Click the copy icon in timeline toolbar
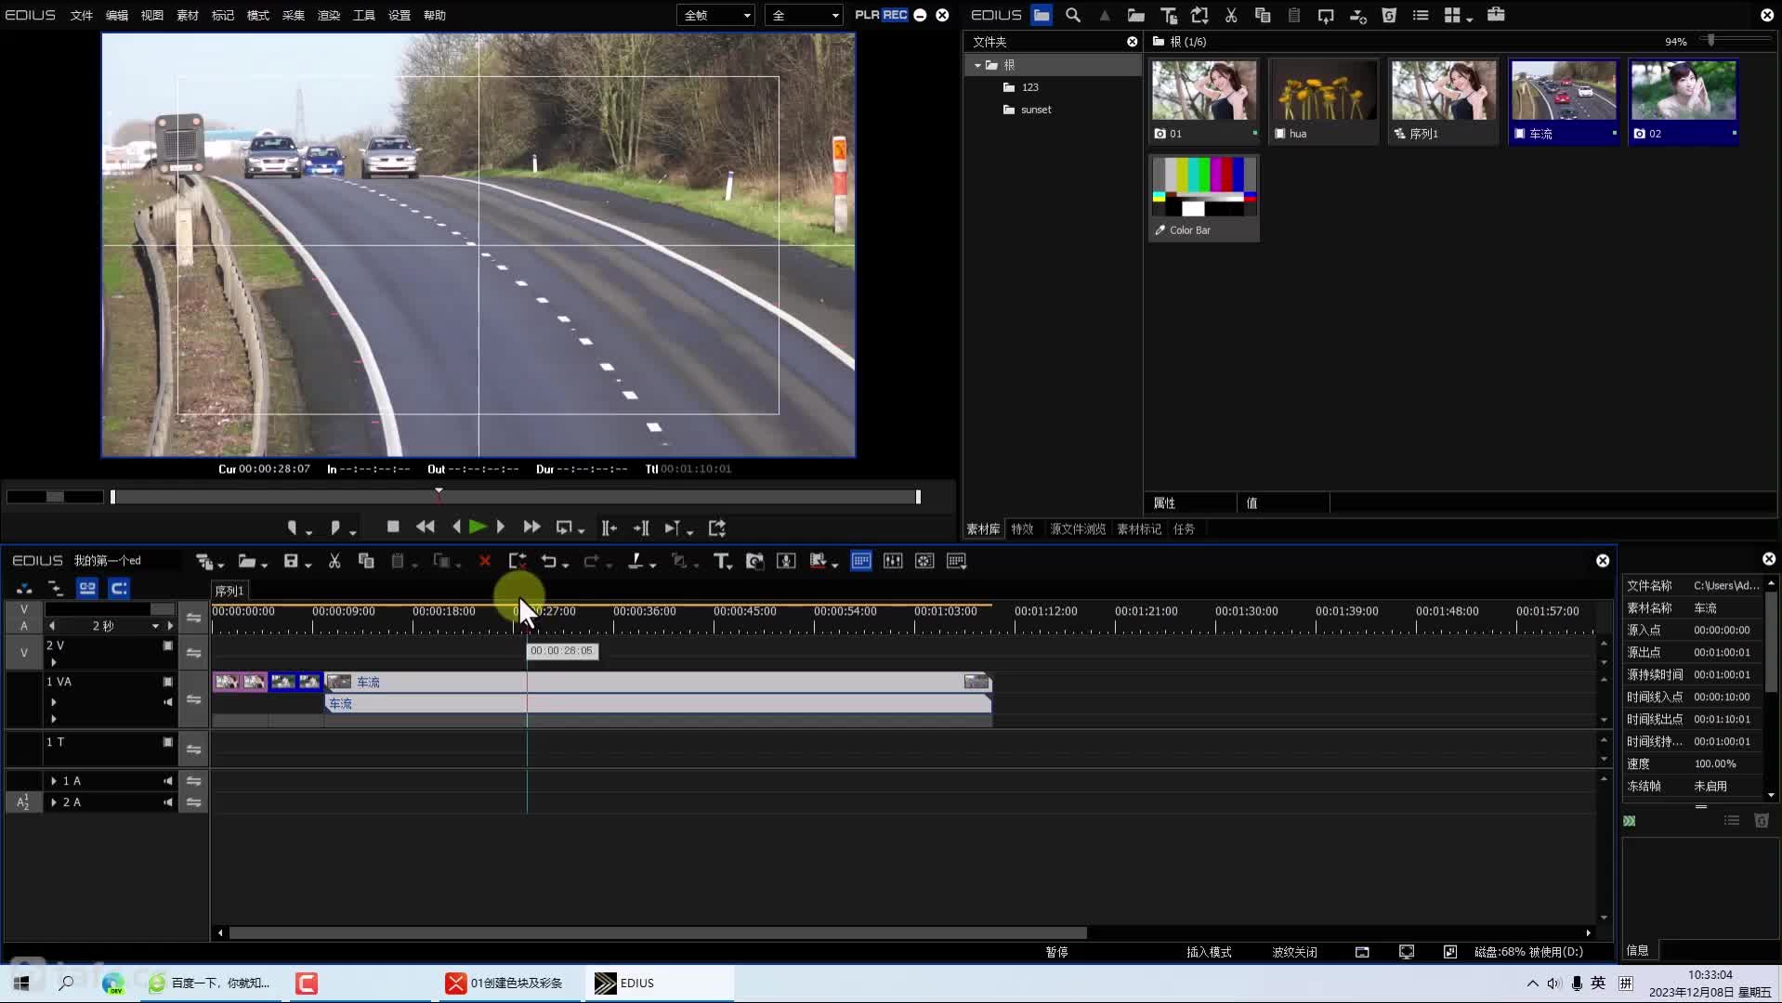This screenshot has height=1003, width=1782. tap(366, 561)
